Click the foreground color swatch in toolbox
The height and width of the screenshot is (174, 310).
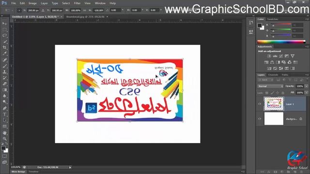3,148
